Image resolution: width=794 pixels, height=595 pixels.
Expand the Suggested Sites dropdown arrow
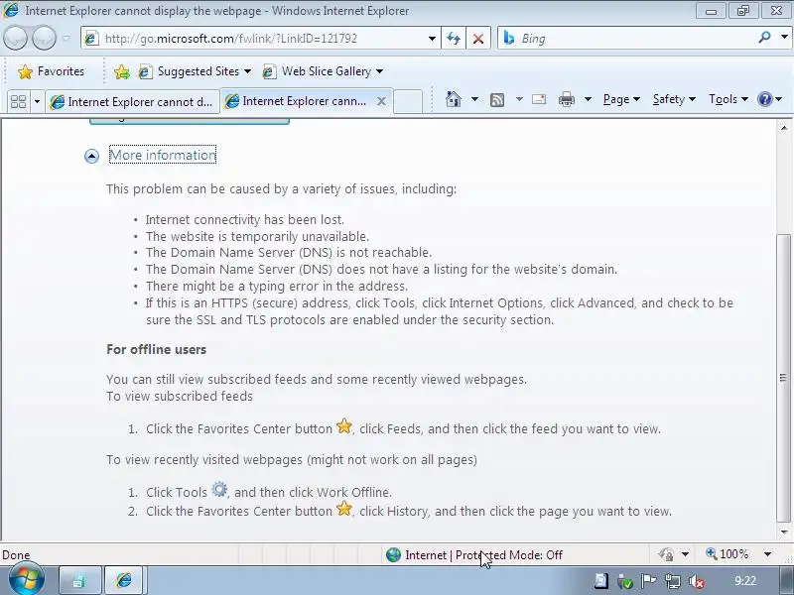[247, 71]
